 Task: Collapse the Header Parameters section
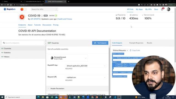point(48,89)
